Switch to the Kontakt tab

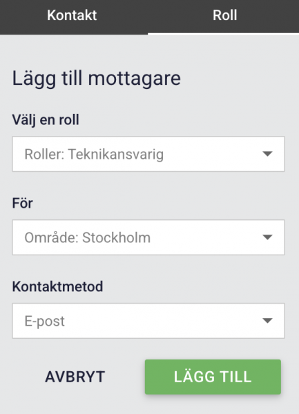point(72,15)
